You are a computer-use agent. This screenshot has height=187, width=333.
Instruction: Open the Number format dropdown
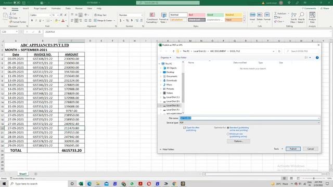(142, 15)
